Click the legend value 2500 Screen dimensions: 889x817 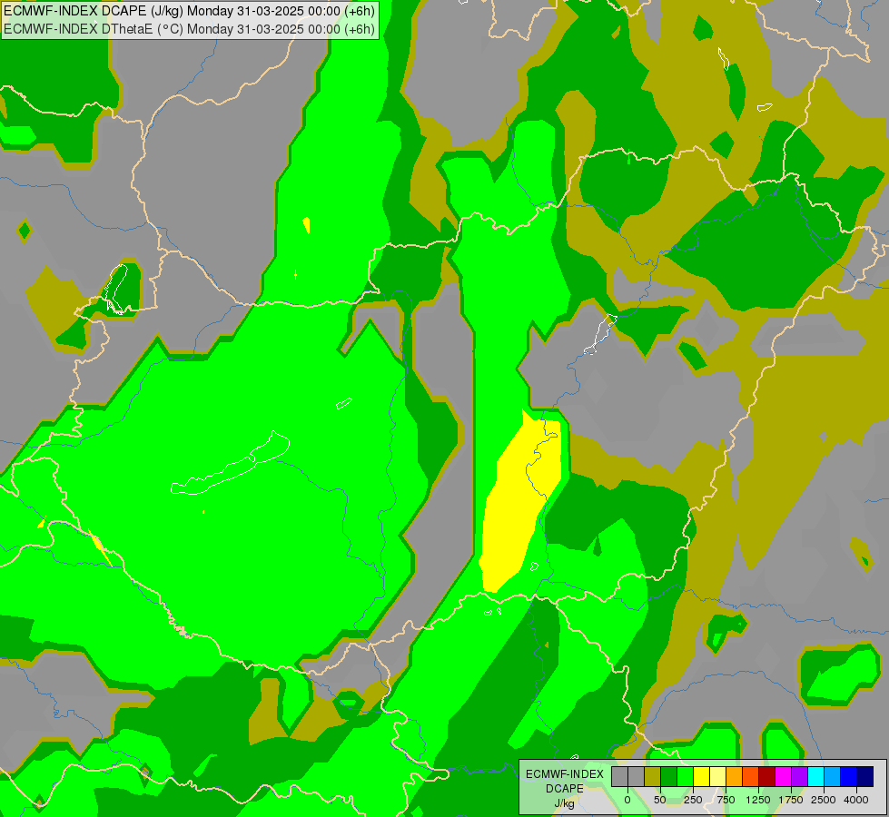[824, 800]
